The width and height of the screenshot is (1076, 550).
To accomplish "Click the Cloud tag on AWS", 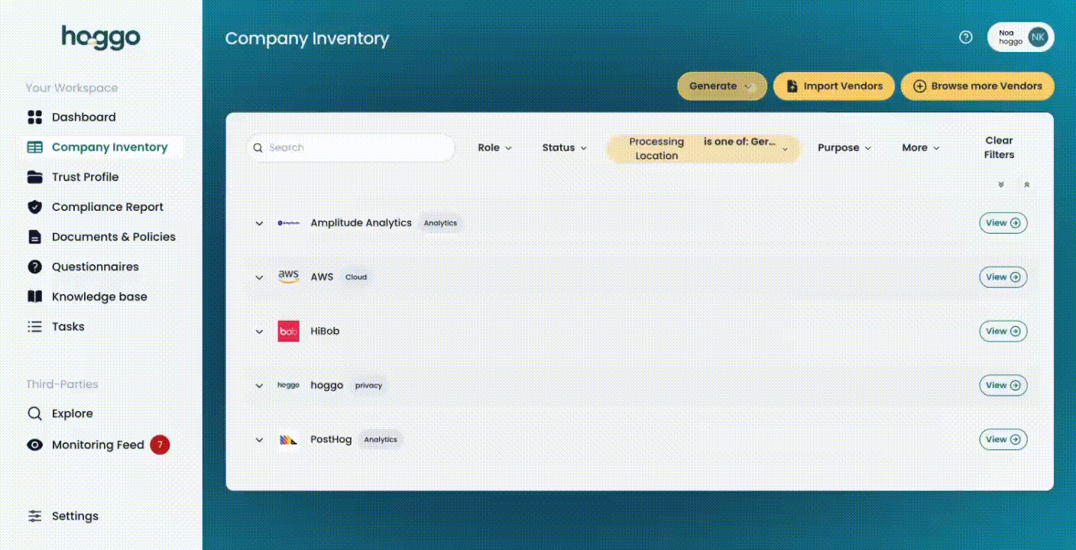I will 356,277.
